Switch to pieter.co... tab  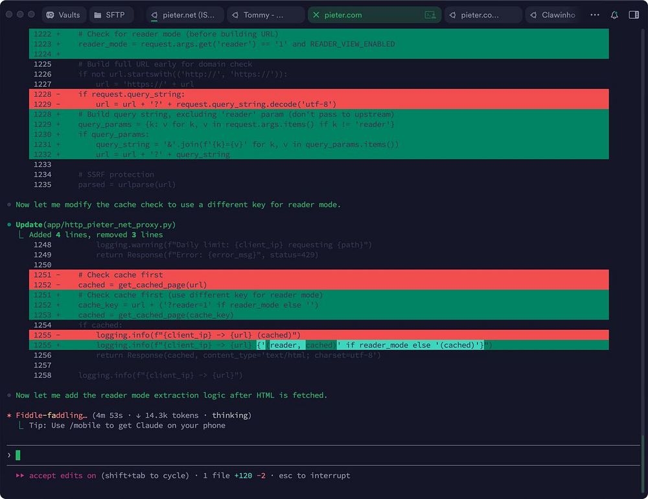483,15
